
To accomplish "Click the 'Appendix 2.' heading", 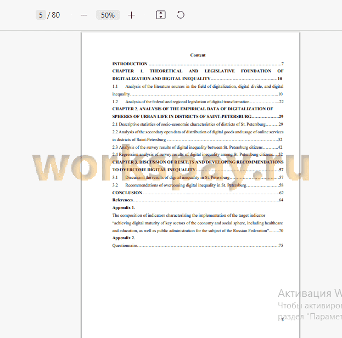I will click(124, 238).
